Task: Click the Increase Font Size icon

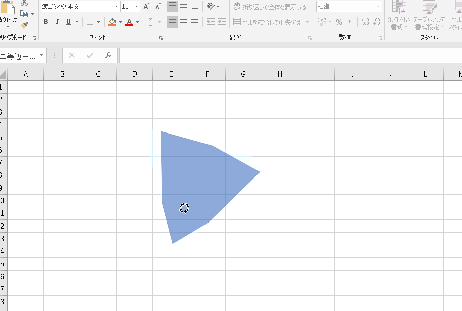Action: (146, 7)
